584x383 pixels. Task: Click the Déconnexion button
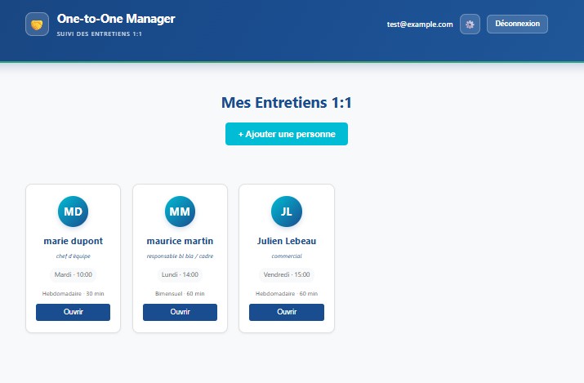(517, 24)
